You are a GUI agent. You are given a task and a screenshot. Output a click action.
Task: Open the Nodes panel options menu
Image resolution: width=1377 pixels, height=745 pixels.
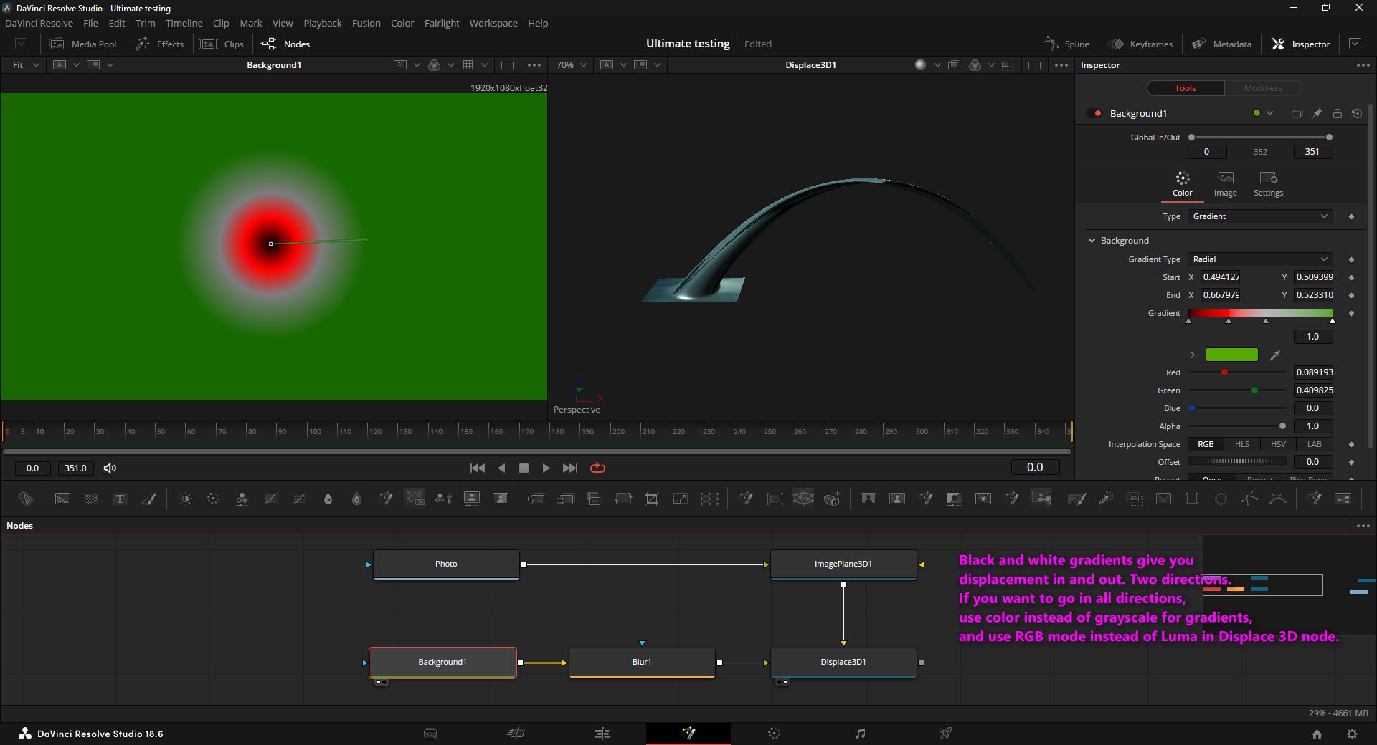1363,525
